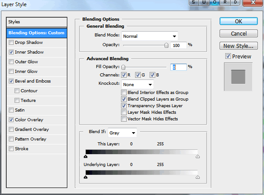
Task: Open the Blend Mode dropdown
Action: 150,36
